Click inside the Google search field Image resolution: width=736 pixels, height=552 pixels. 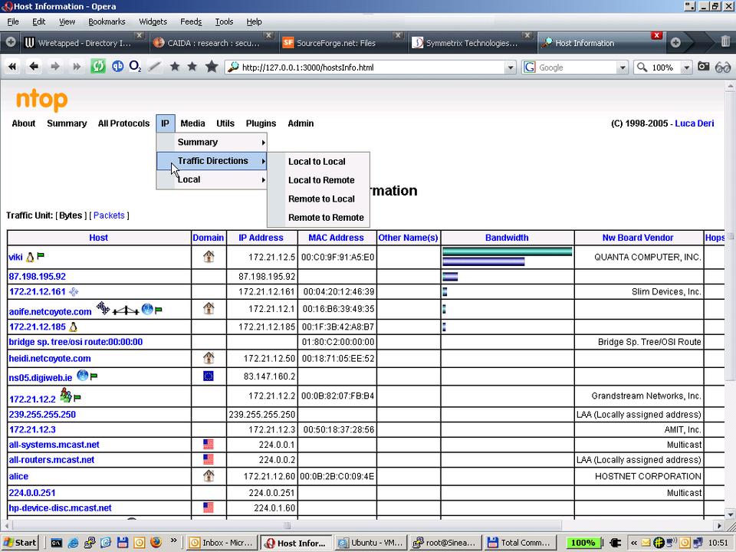click(575, 67)
